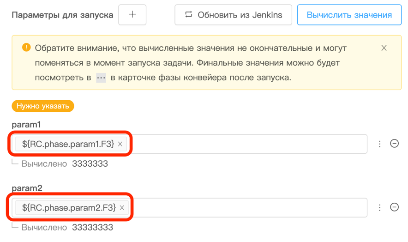Click the computed value 33333333 under param2
The width and height of the screenshot is (408, 242).
click(x=92, y=227)
